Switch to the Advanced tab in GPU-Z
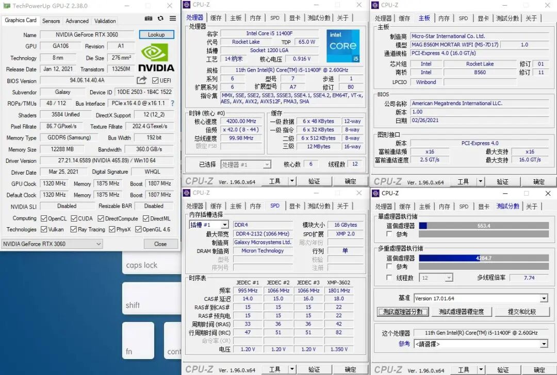557x375 pixels. pyautogui.click(x=77, y=21)
